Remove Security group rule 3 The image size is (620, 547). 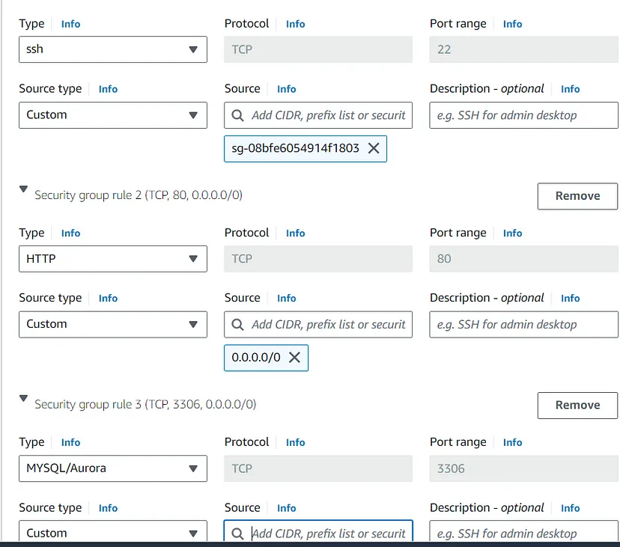[577, 406]
